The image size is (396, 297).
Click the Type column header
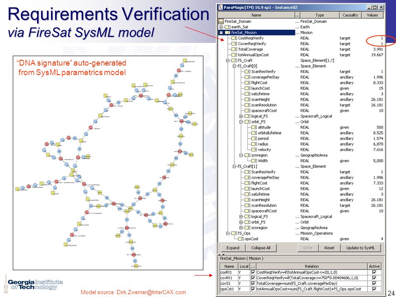[x=319, y=15]
